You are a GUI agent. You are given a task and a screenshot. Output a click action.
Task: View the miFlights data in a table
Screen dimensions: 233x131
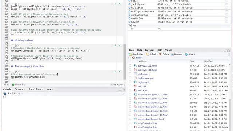click(226, 8)
